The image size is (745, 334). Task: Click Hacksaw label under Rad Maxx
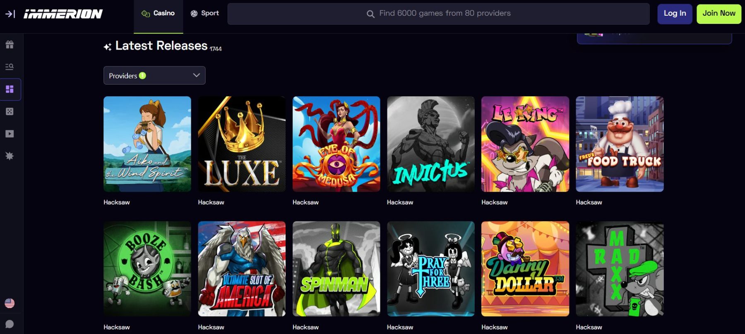pyautogui.click(x=589, y=327)
